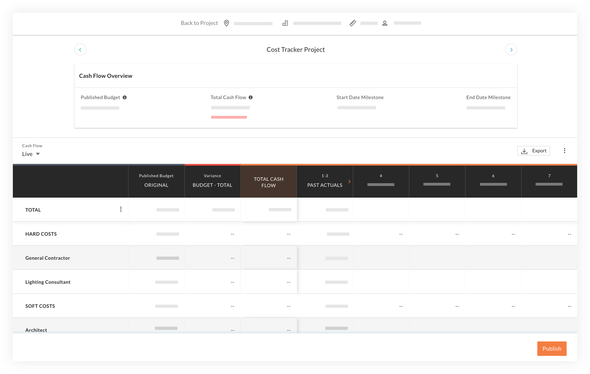This screenshot has height=374, width=590.
Task: Follow the Back to Project link
Action: [x=199, y=23]
